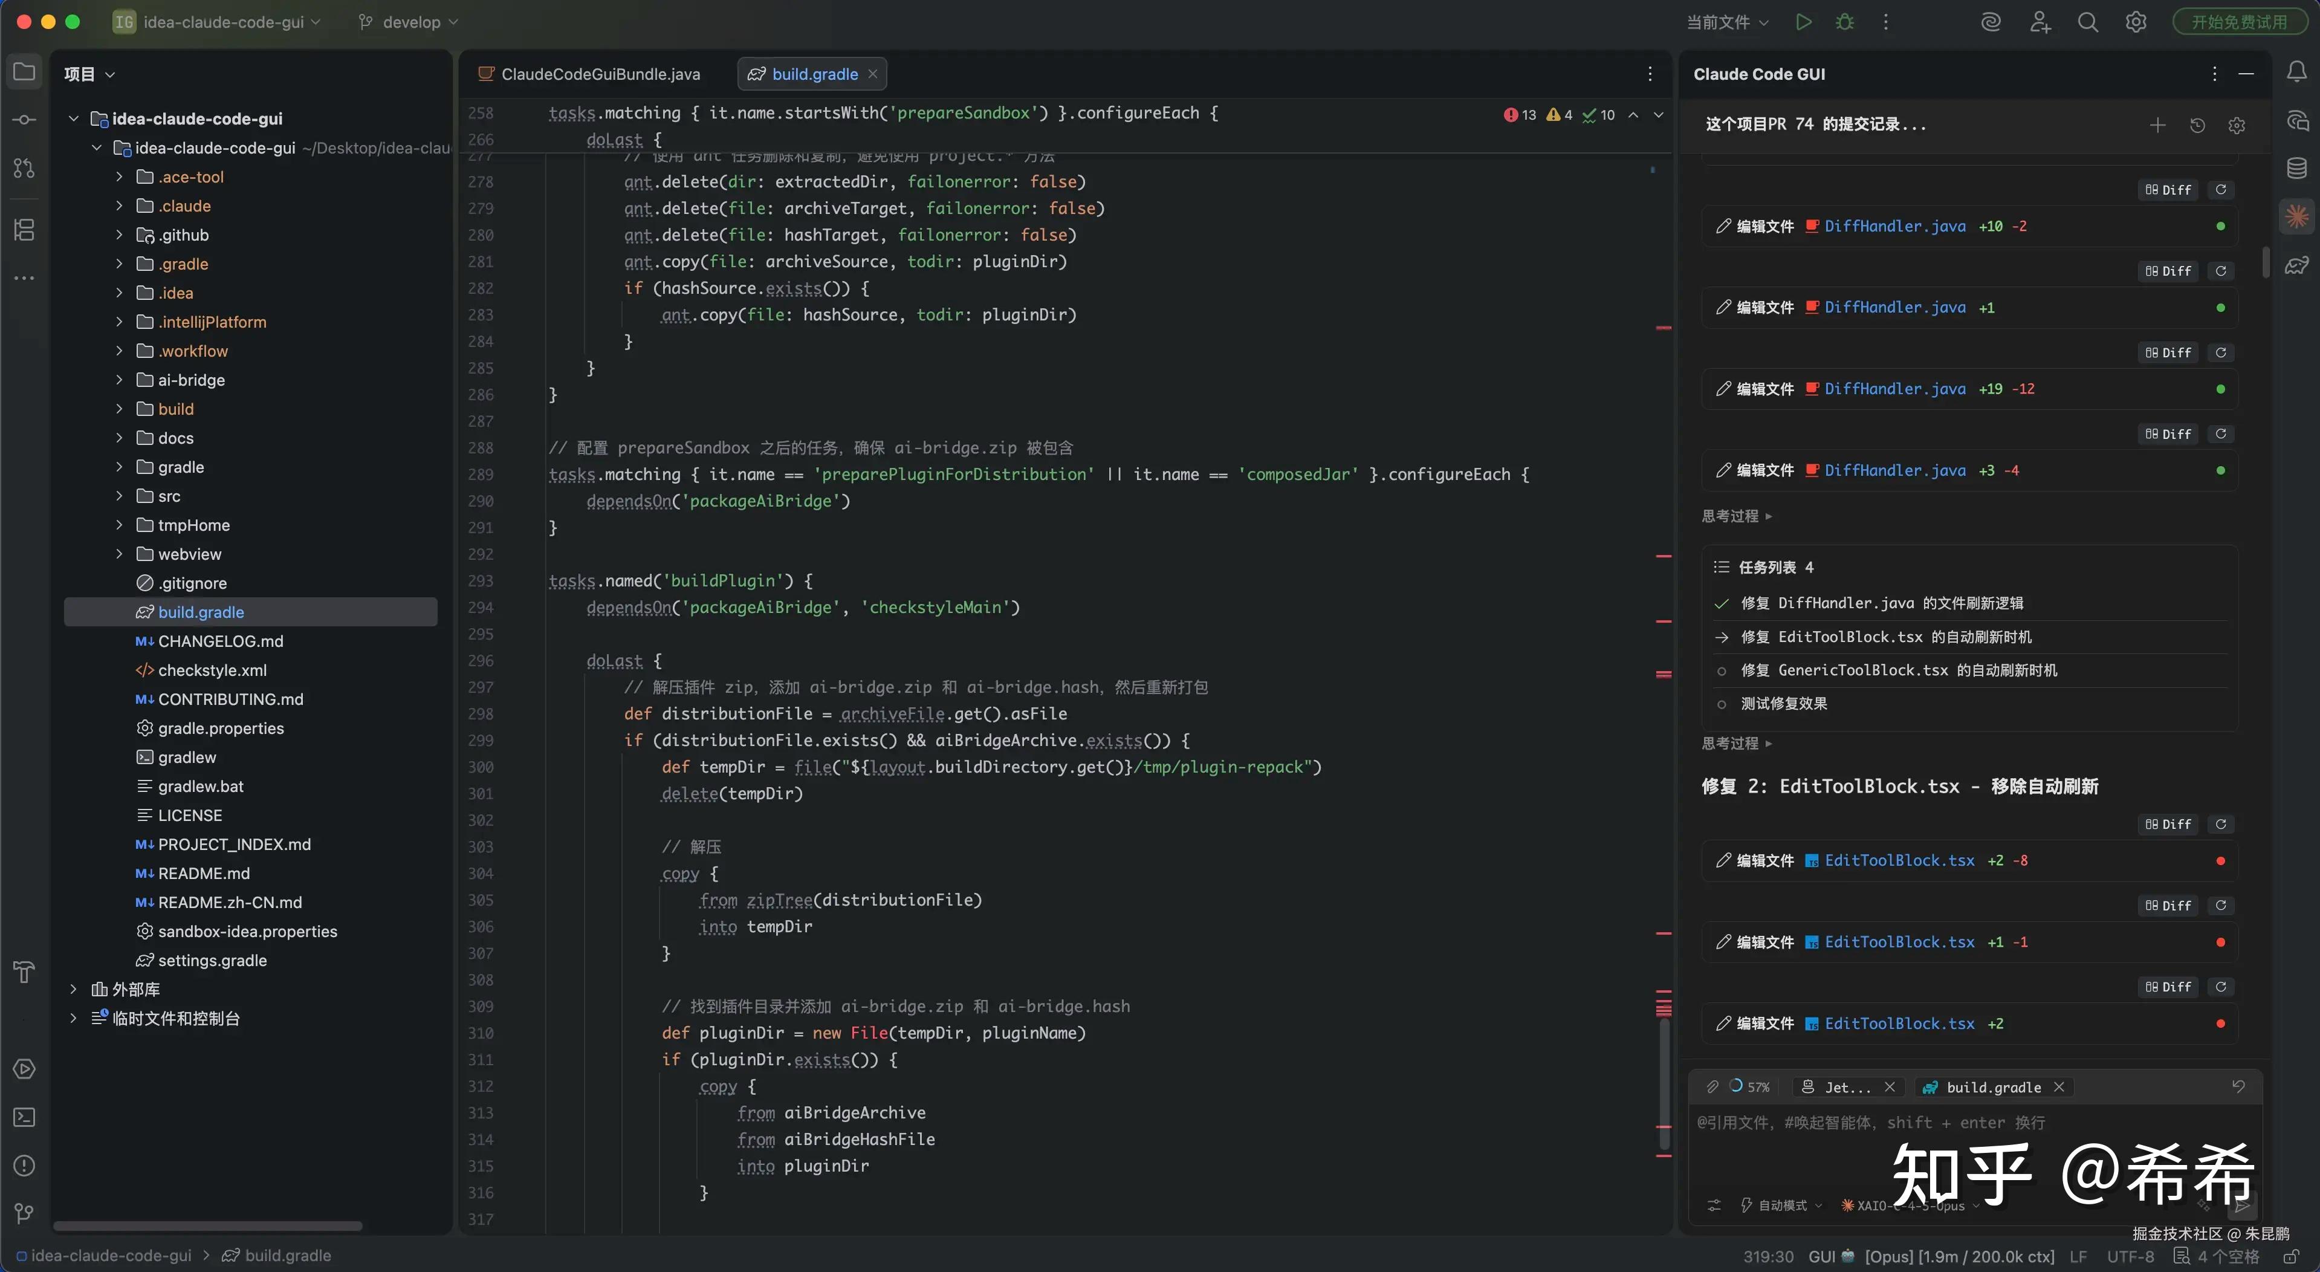Open the Pull Requests sidebar icon
The image size is (2320, 1272).
coord(24,169)
